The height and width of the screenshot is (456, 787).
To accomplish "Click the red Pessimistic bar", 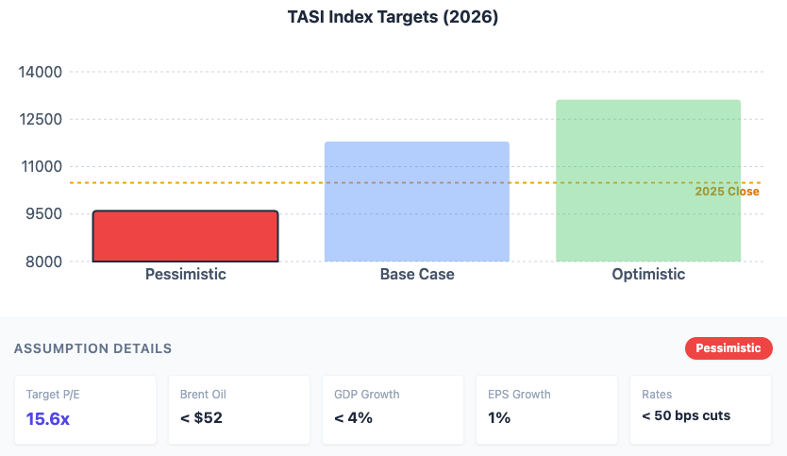I will tap(185, 236).
